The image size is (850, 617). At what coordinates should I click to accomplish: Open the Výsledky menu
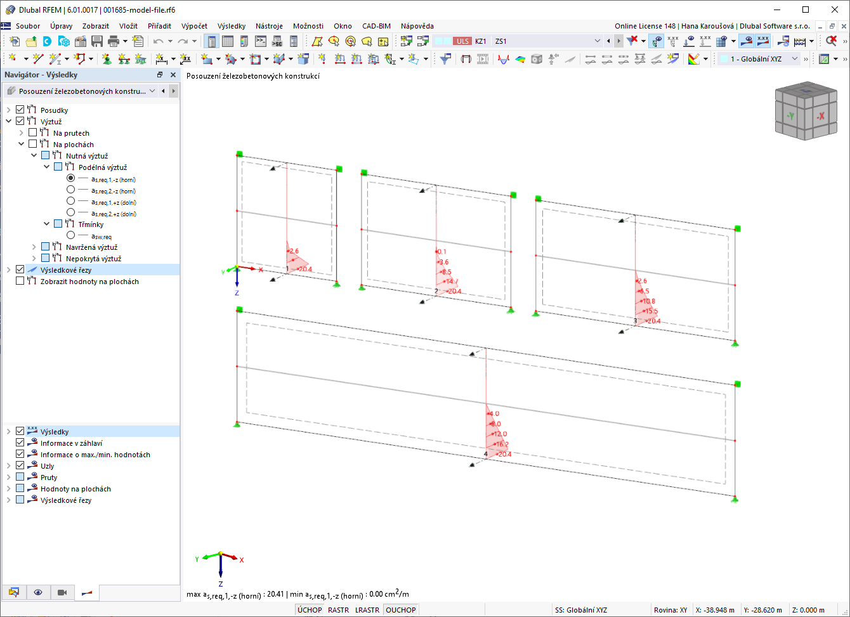232,26
